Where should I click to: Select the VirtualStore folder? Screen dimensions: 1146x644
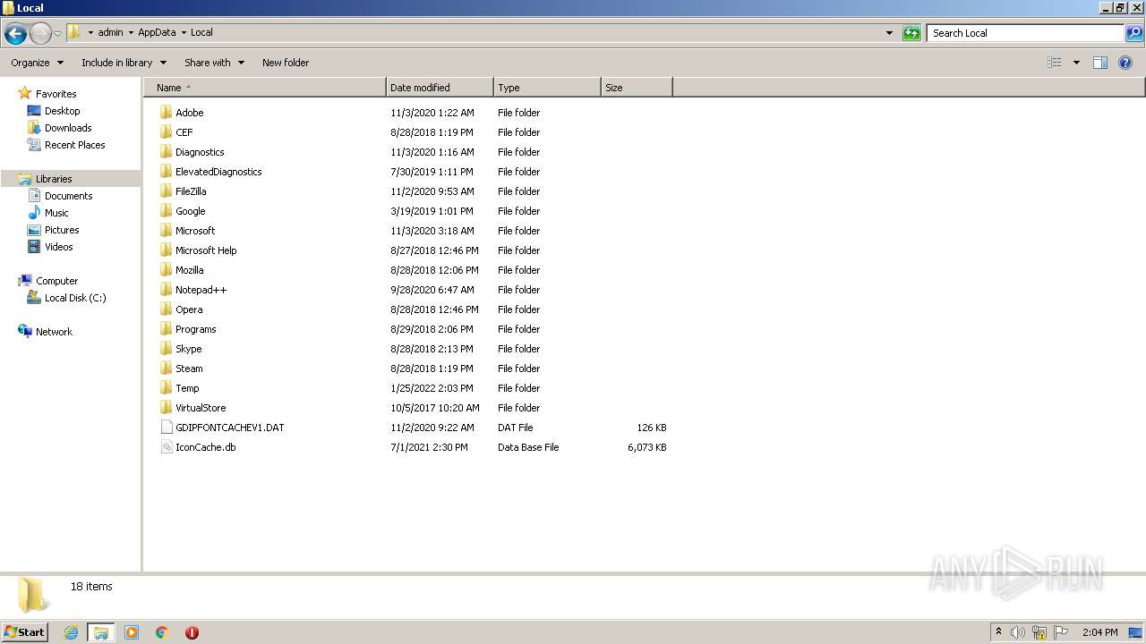(x=201, y=408)
